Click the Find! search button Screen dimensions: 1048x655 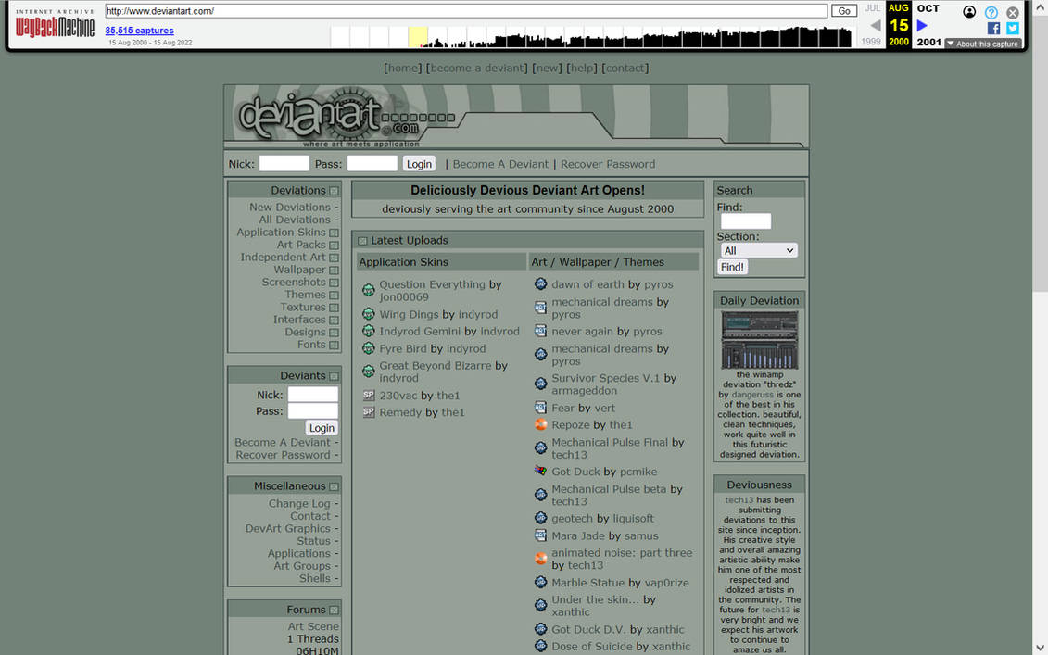[733, 267]
